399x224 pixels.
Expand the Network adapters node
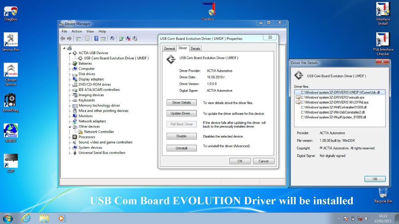coord(70,122)
